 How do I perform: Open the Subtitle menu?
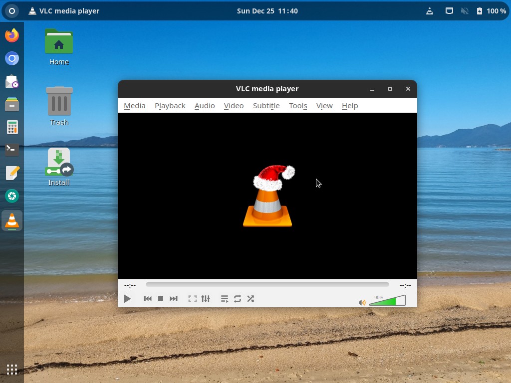(266, 106)
